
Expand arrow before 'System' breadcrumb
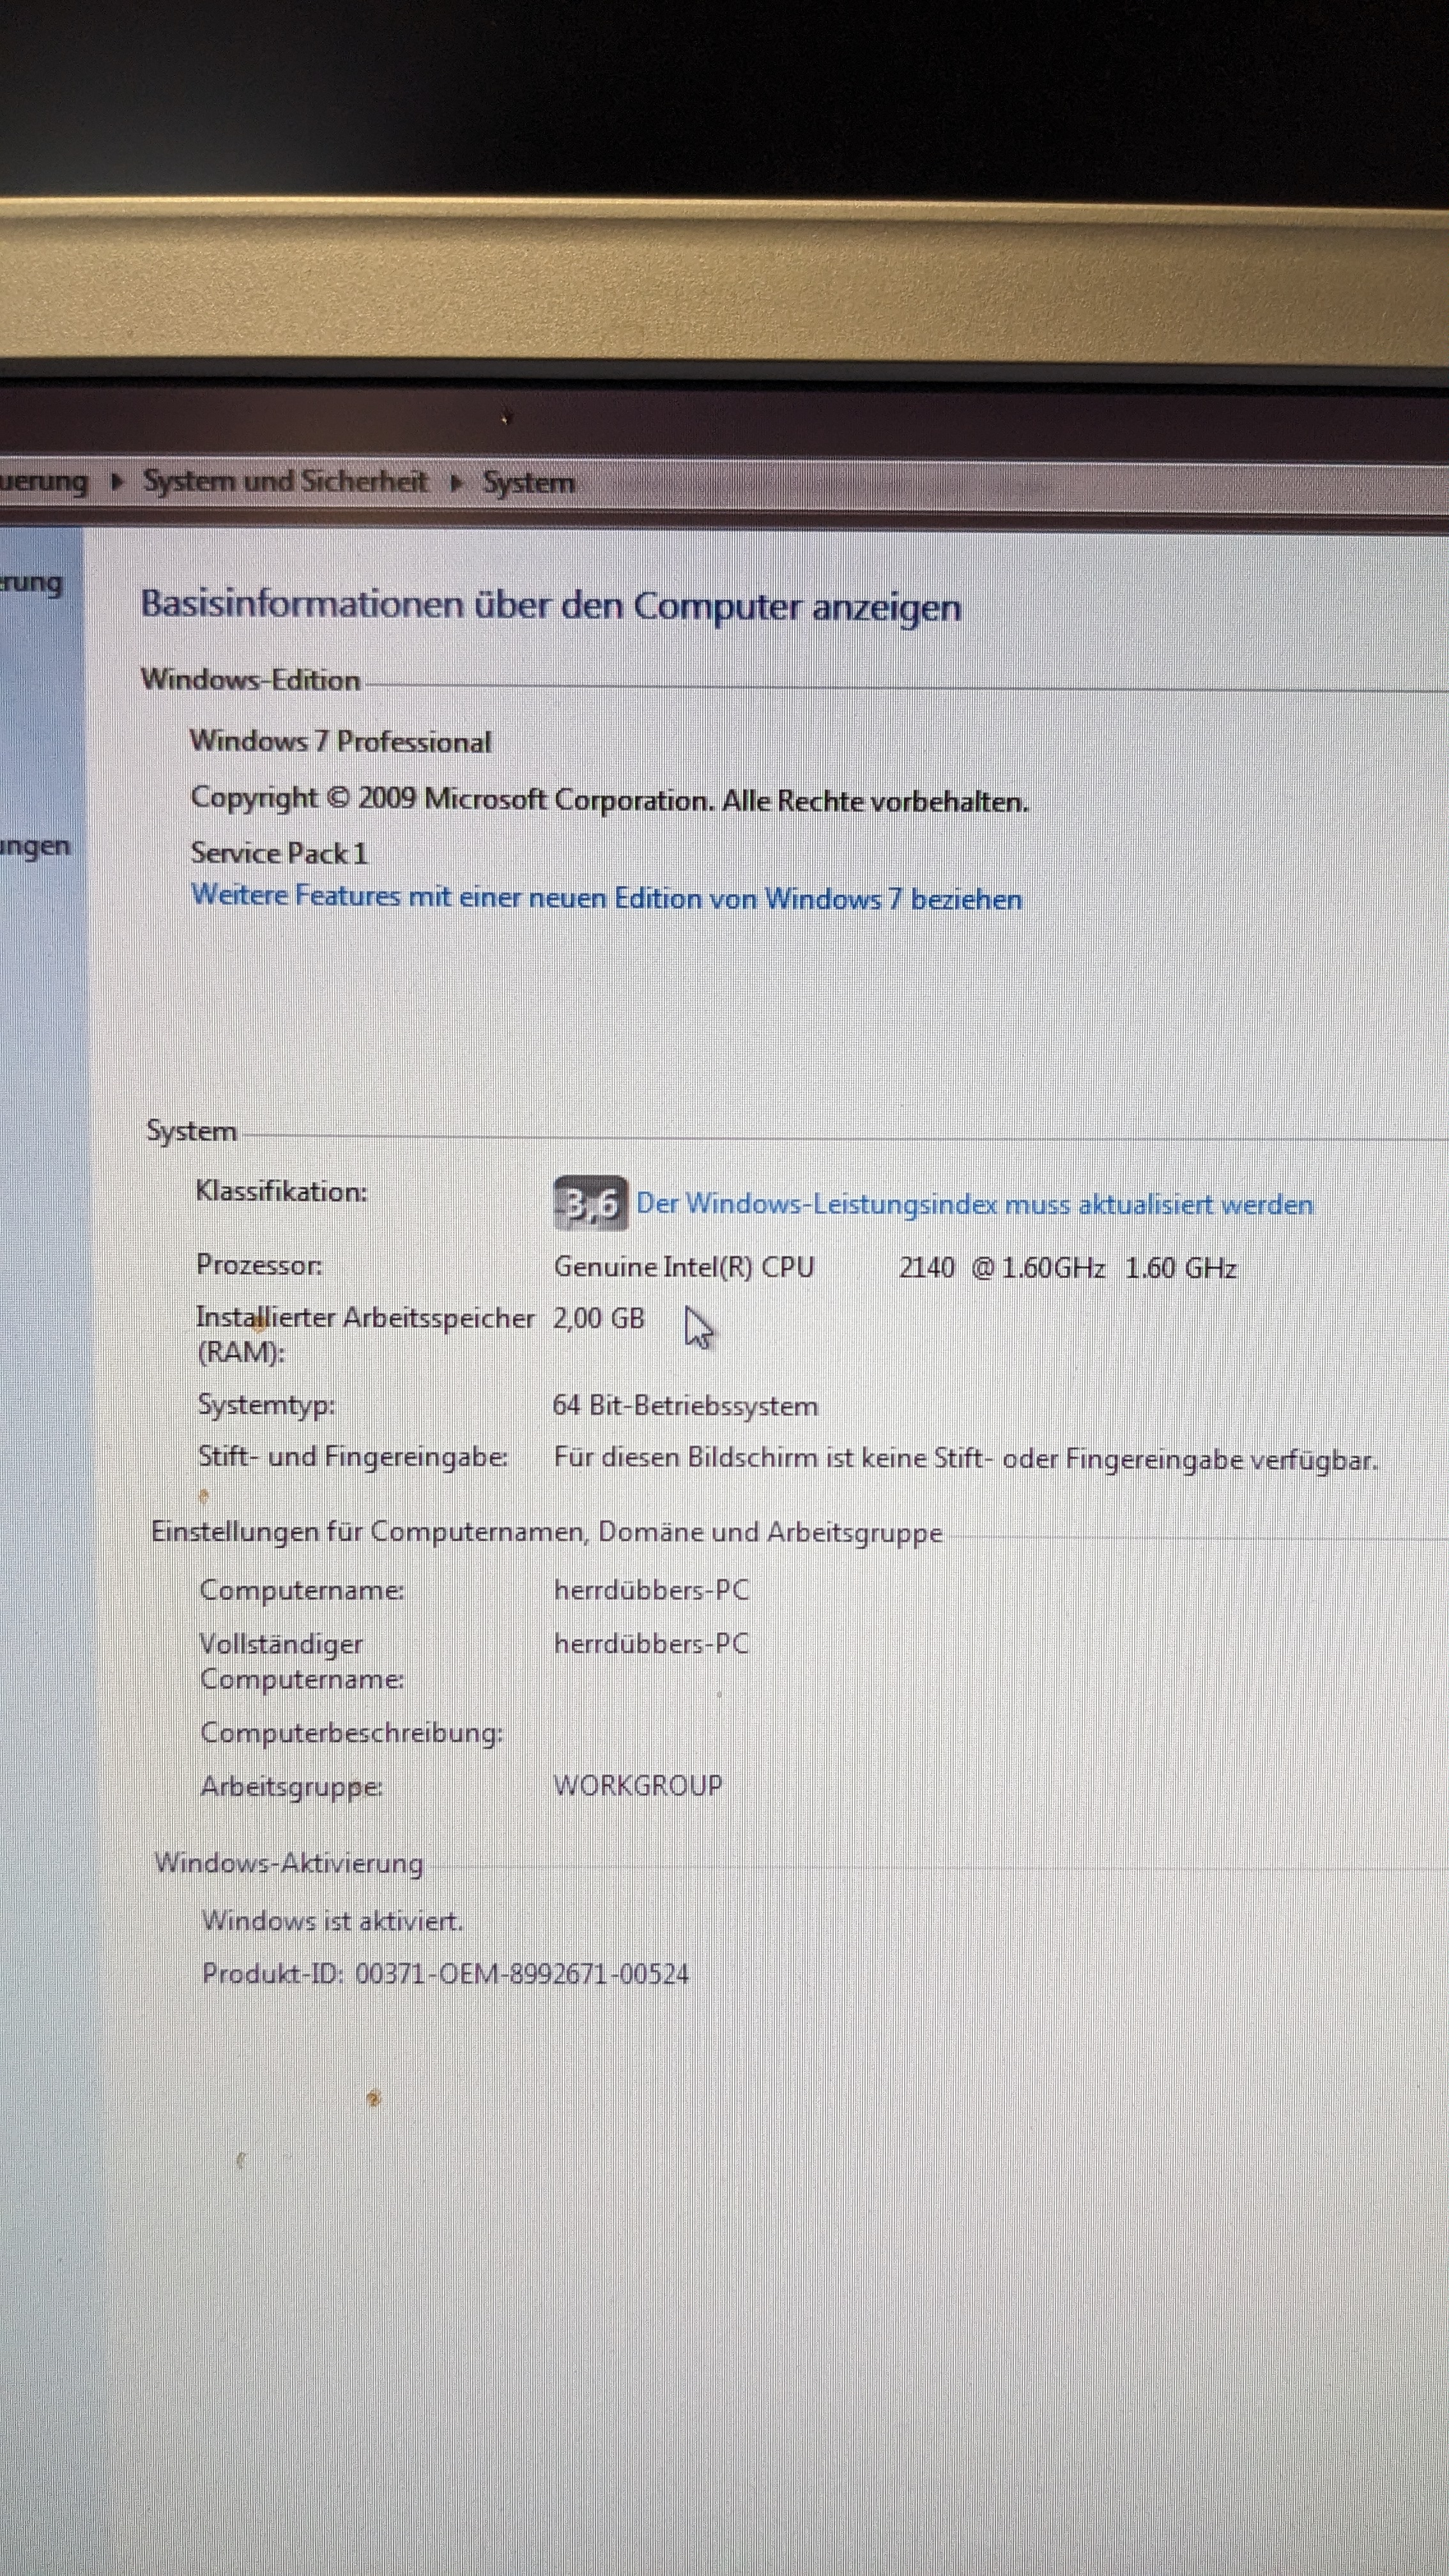(457, 482)
